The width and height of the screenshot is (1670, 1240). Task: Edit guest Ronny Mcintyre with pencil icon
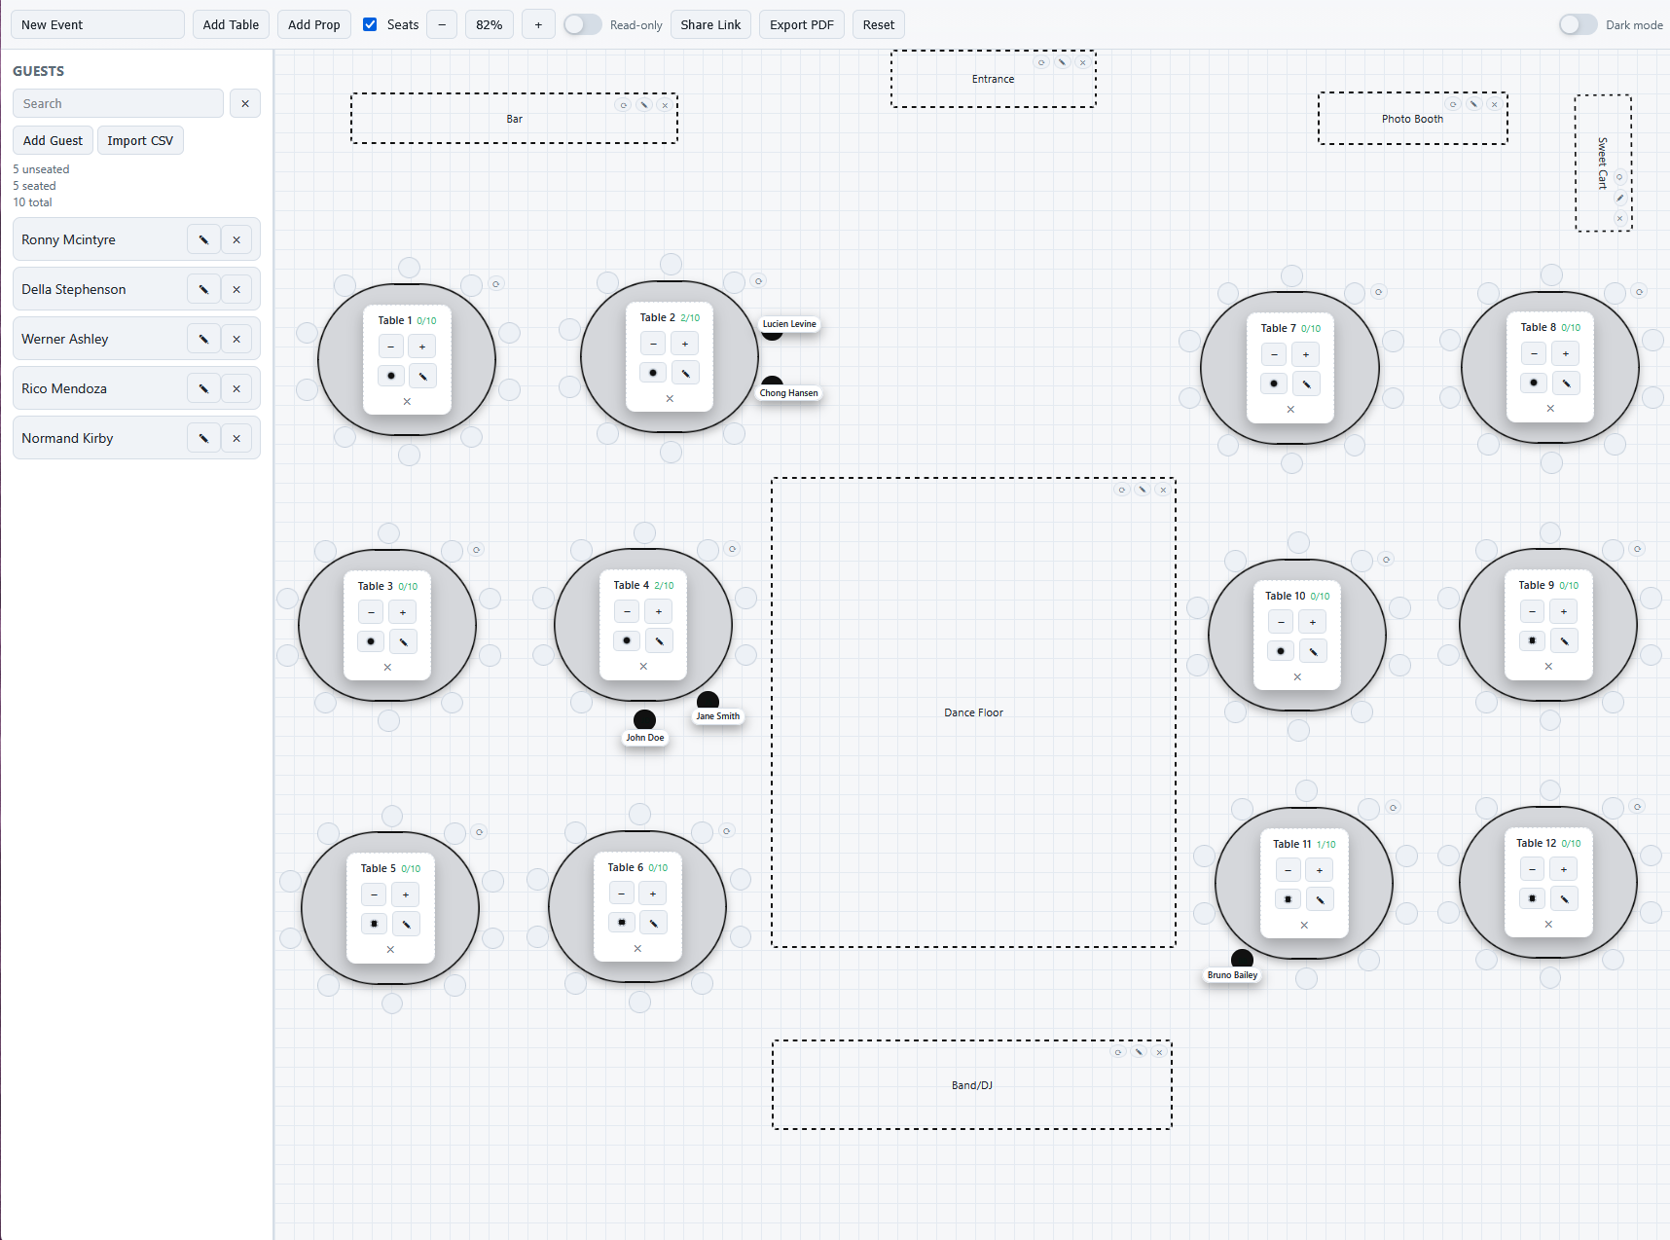[203, 238]
